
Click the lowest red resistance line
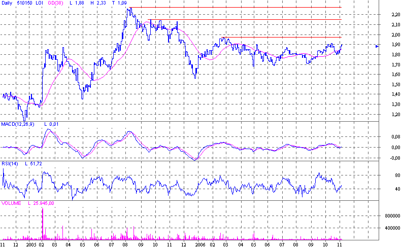click(x=281, y=38)
